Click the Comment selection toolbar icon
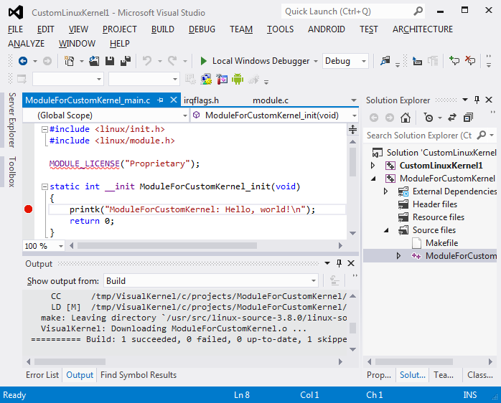Viewport: 501px width, 403px height. click(454, 61)
